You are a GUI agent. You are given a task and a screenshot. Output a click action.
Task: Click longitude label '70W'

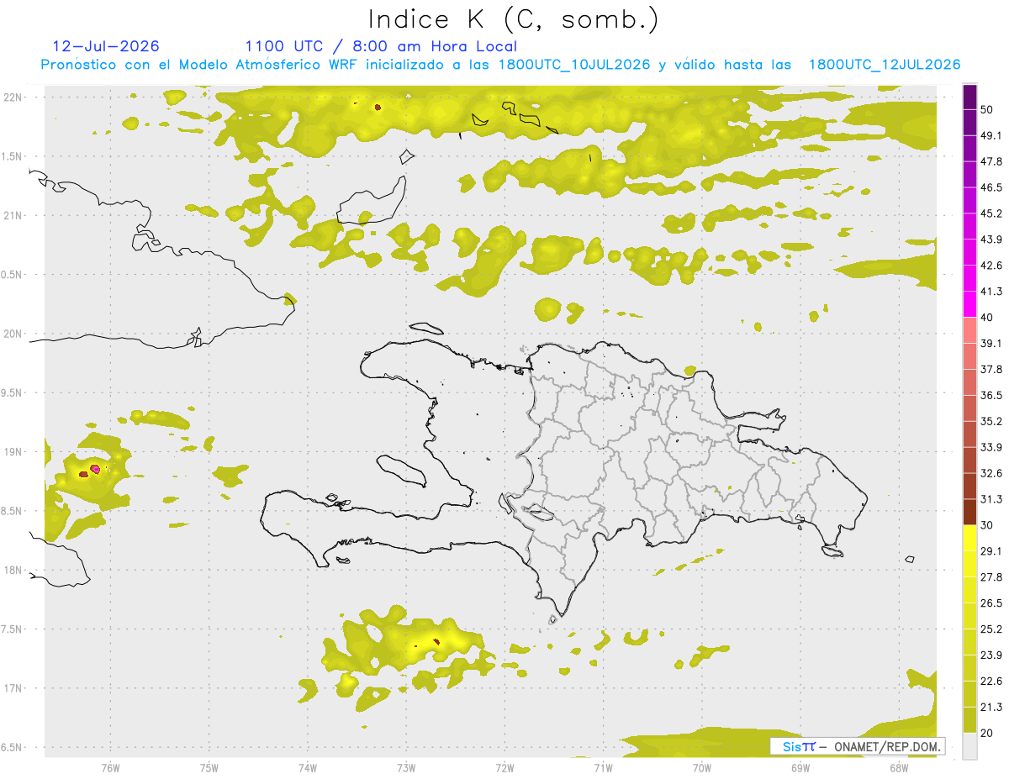(x=701, y=768)
